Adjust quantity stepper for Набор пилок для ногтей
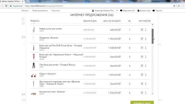Screen dimensions: 185x104 [x=146, y=30]
